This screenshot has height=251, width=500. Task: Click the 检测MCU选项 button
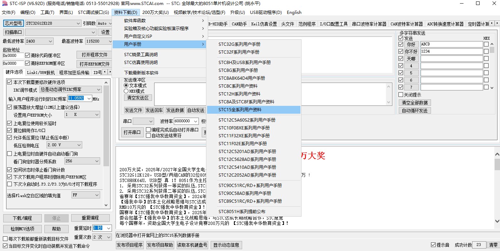tap(22, 229)
